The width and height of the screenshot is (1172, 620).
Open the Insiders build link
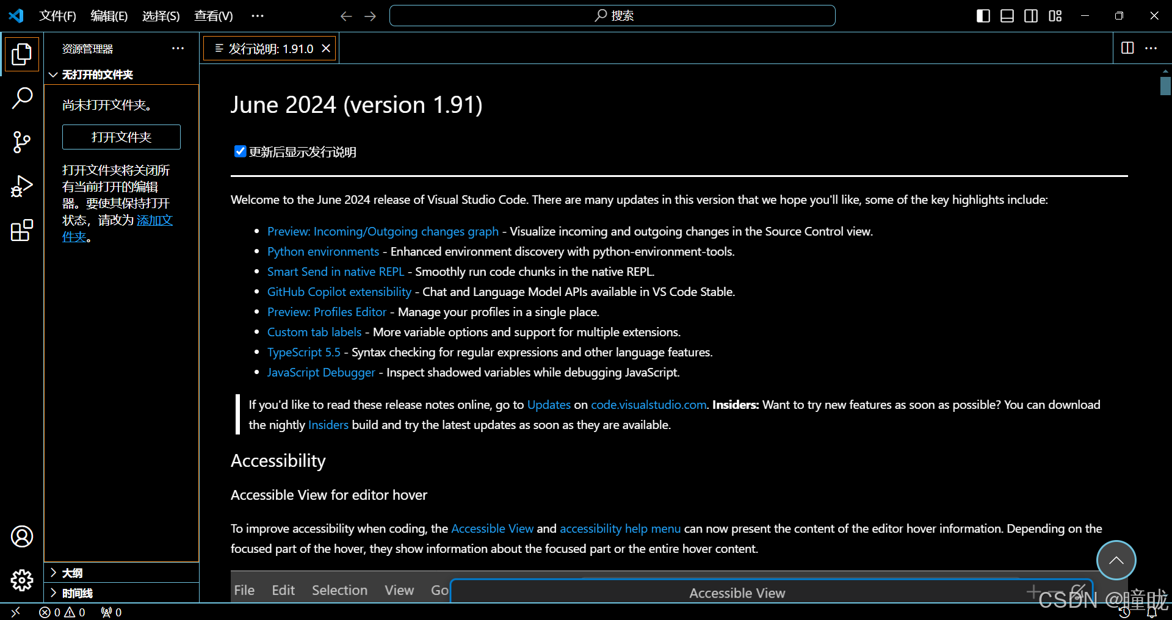[x=328, y=425]
